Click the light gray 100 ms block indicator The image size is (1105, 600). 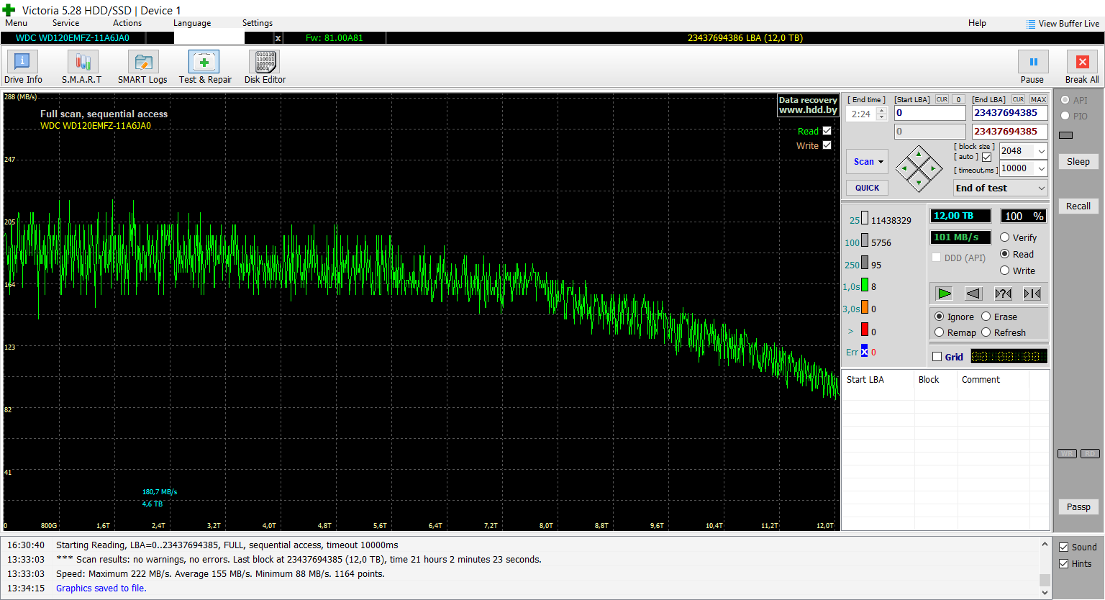coord(865,241)
